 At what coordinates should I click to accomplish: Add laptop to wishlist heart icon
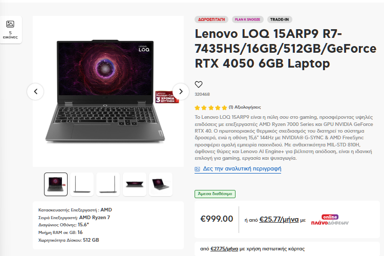(199, 84)
